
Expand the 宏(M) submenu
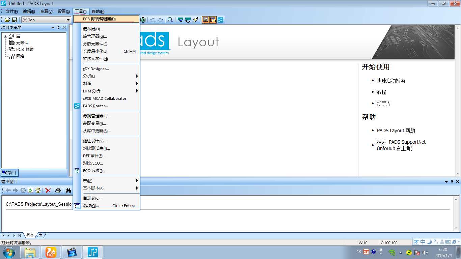(x=106, y=181)
